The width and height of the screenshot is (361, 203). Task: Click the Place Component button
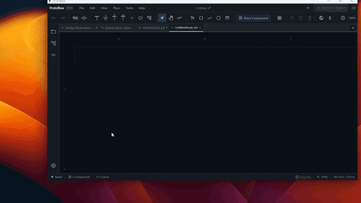coord(253,18)
